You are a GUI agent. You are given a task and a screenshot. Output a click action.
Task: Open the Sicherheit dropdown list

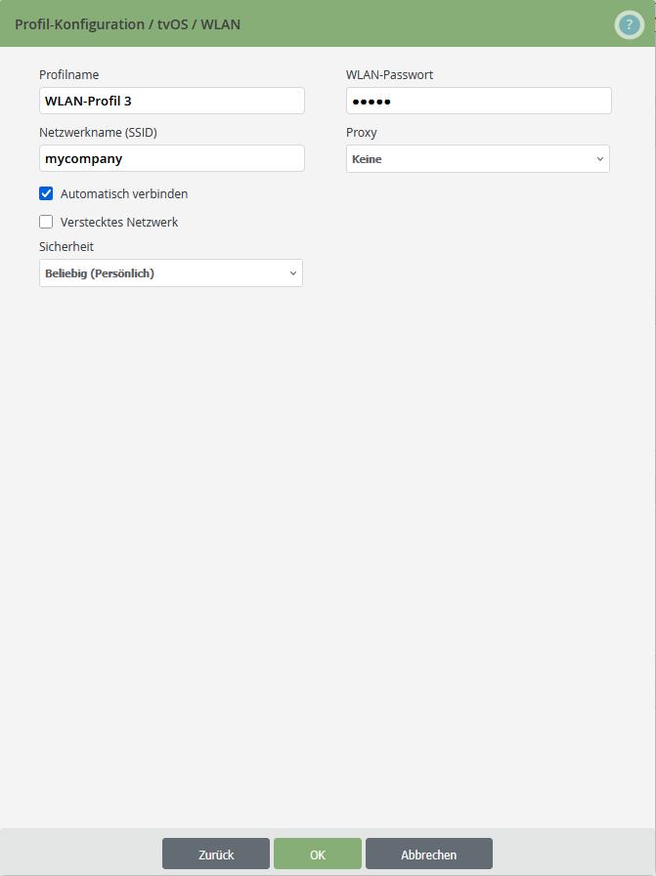pos(170,272)
